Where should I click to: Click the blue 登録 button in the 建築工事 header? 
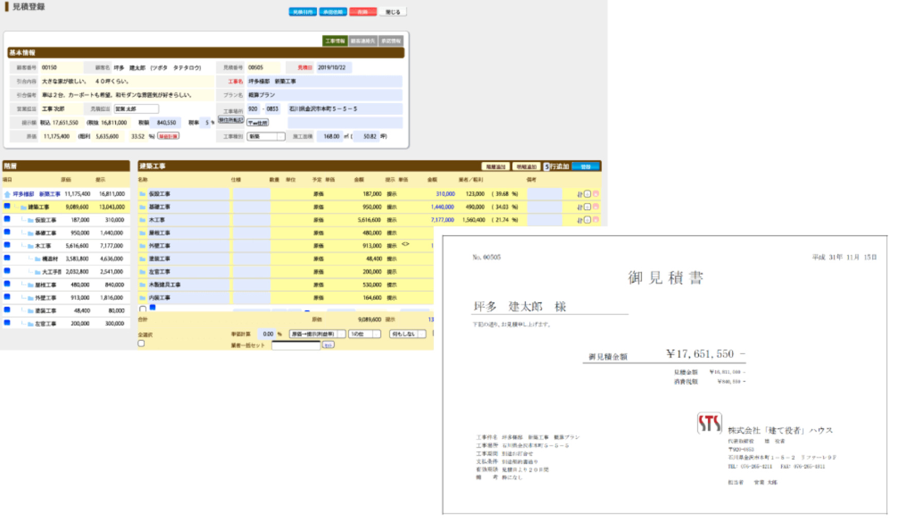(586, 166)
